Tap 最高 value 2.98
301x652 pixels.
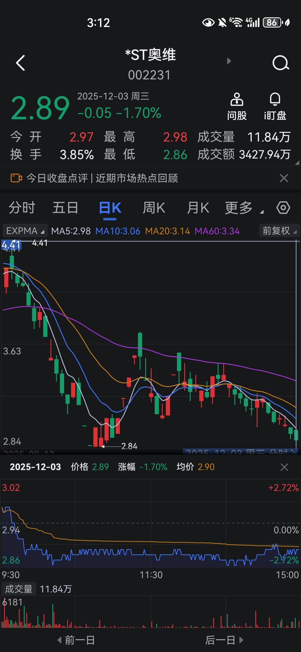tap(175, 137)
